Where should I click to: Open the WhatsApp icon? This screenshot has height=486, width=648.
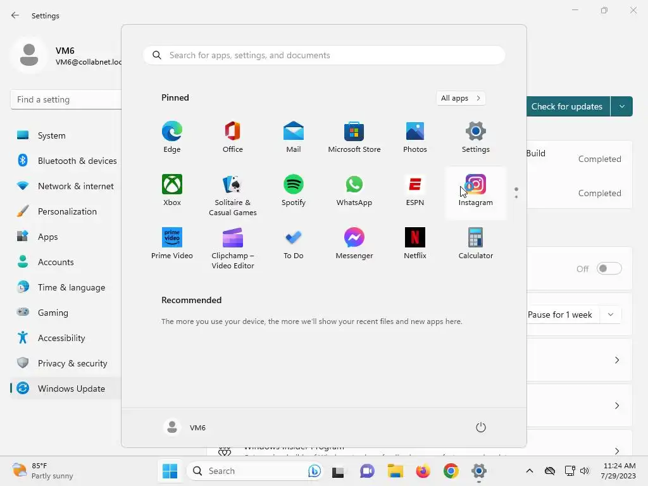[354, 190]
